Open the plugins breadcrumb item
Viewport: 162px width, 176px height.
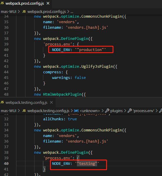116,111
